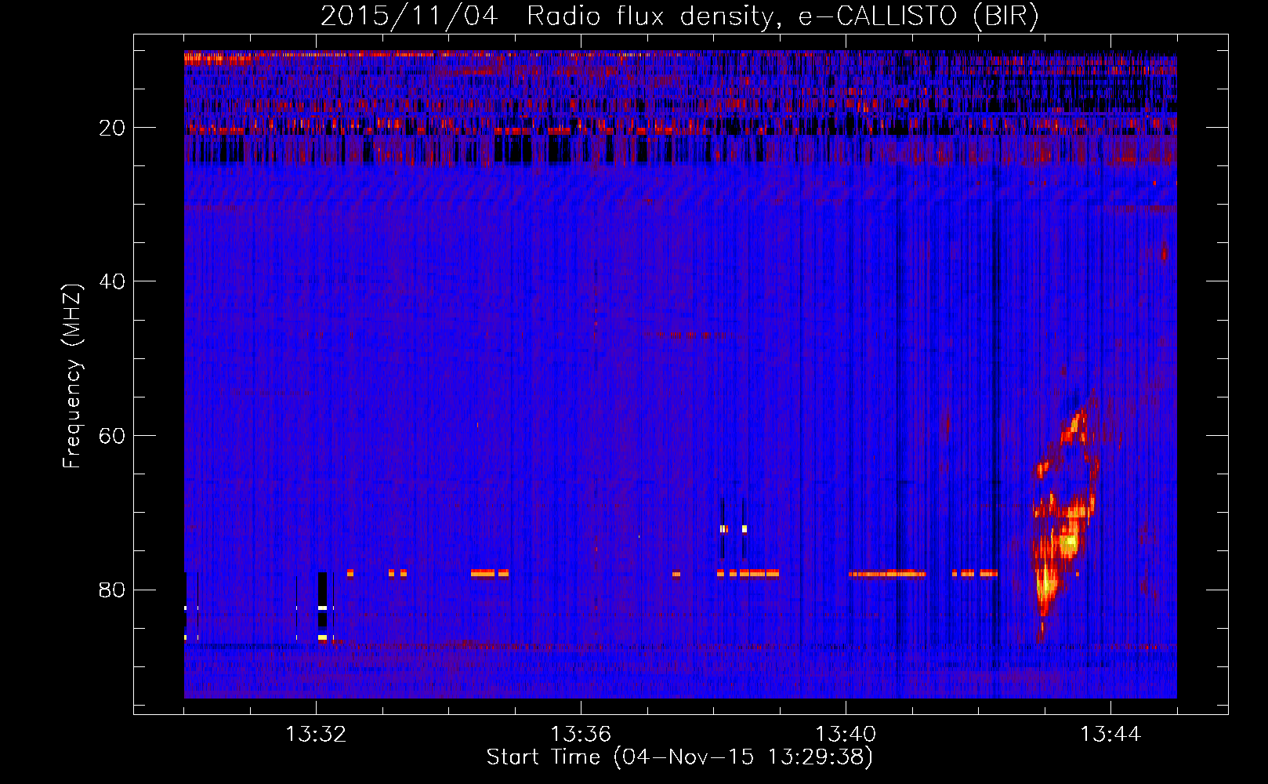Click the 'Start Time (04-Nov-15 13:29:38)' axis label
The width and height of the screenshot is (1268, 784).
pos(679,757)
